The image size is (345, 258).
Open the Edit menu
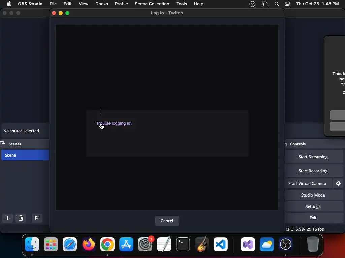click(67, 4)
